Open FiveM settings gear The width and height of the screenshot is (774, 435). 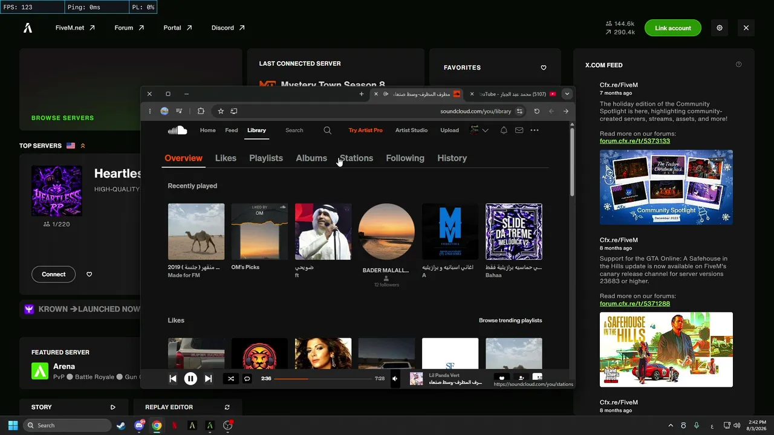pyautogui.click(x=720, y=28)
